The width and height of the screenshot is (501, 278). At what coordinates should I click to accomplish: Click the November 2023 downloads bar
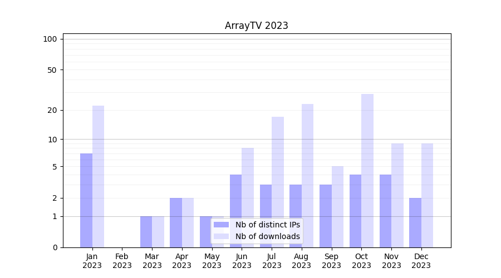point(397,195)
